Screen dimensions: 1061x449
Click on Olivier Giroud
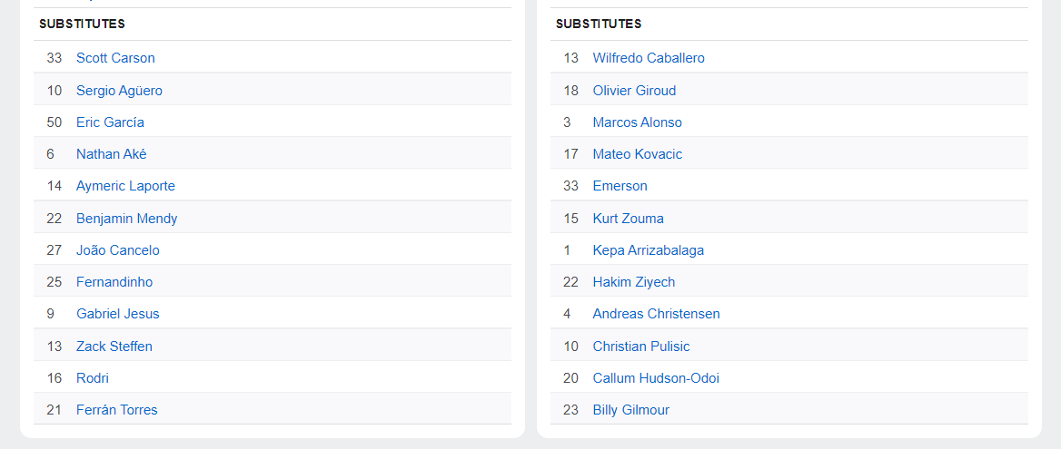[x=634, y=91]
